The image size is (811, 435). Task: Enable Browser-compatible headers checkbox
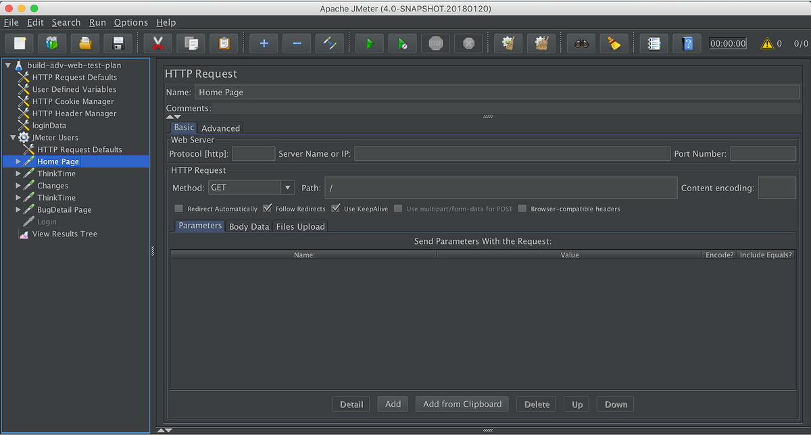click(x=522, y=209)
